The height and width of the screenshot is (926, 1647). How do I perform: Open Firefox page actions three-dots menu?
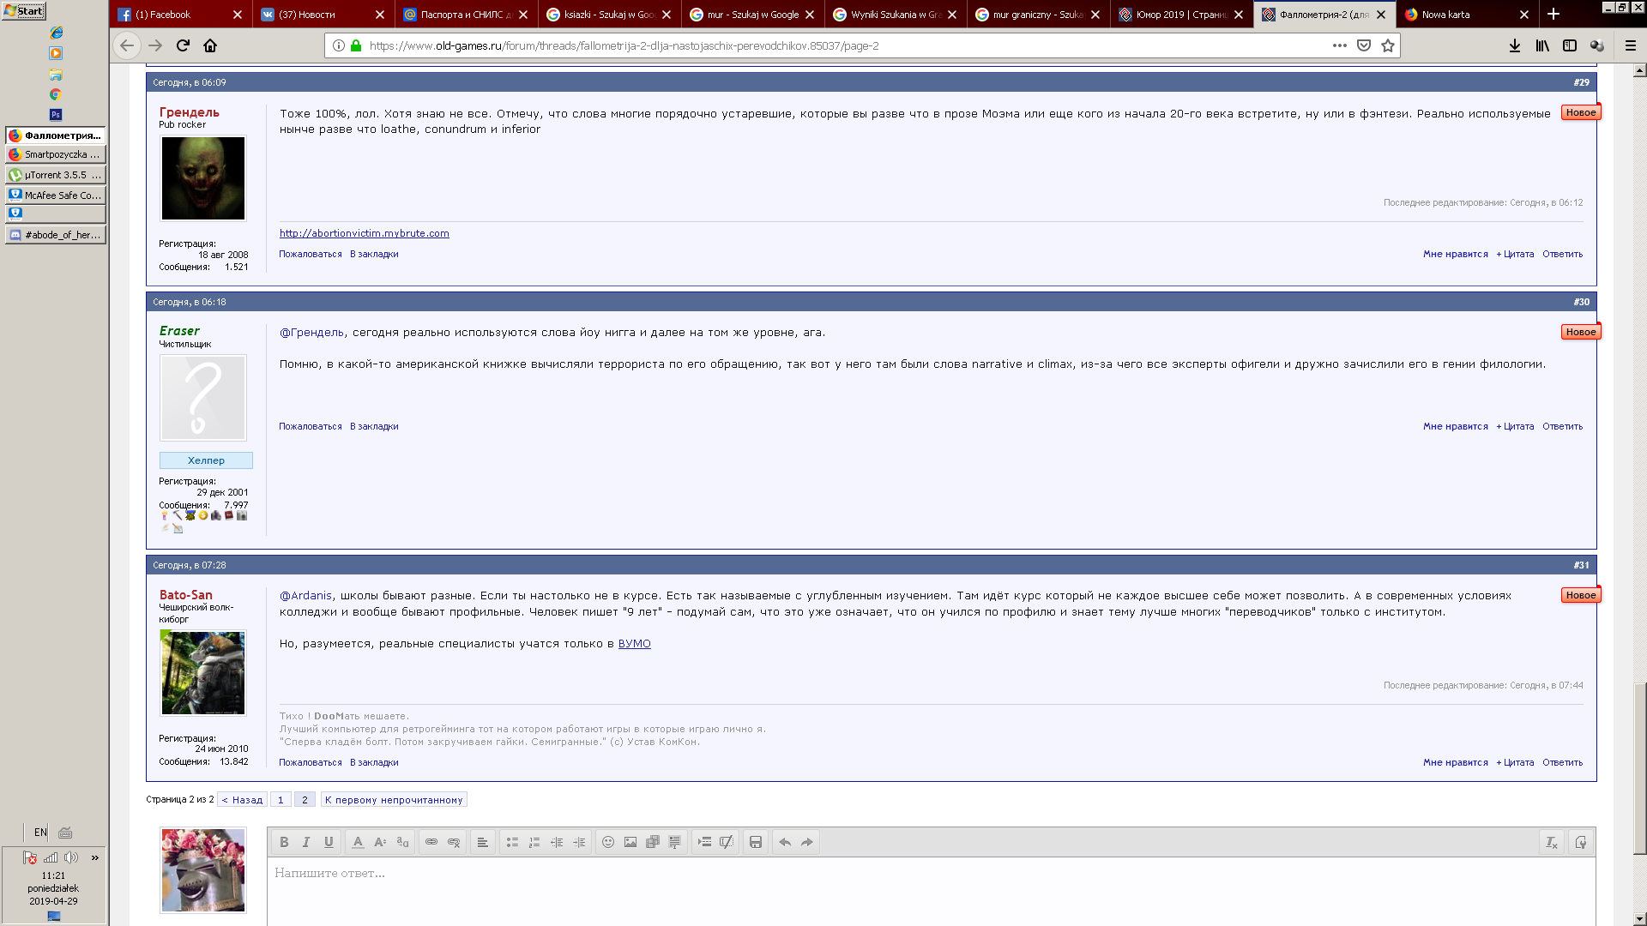pyautogui.click(x=1339, y=45)
